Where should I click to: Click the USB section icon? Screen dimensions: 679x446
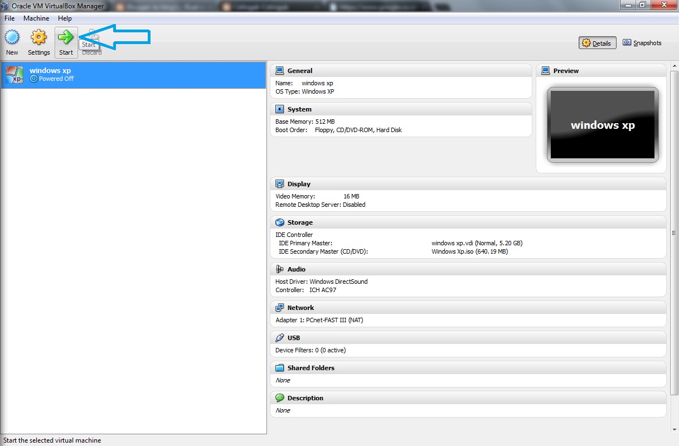point(280,338)
